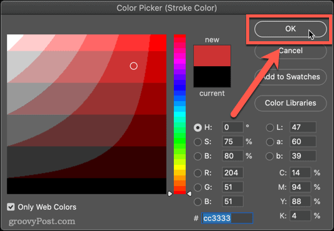Select the S saturation radio button

pos(198,142)
